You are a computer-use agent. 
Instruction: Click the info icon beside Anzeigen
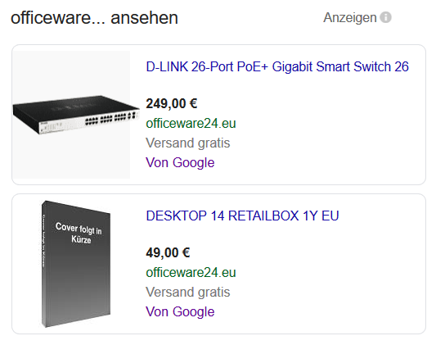(x=385, y=17)
